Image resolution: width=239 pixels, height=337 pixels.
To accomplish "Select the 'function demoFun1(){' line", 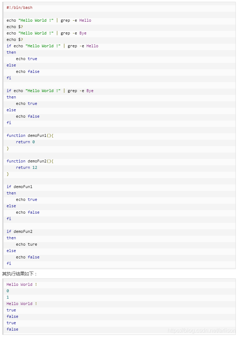I will click(x=30, y=135).
